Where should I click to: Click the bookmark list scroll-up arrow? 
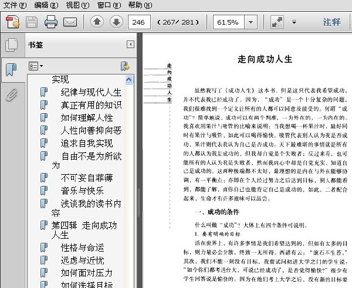[129, 79]
